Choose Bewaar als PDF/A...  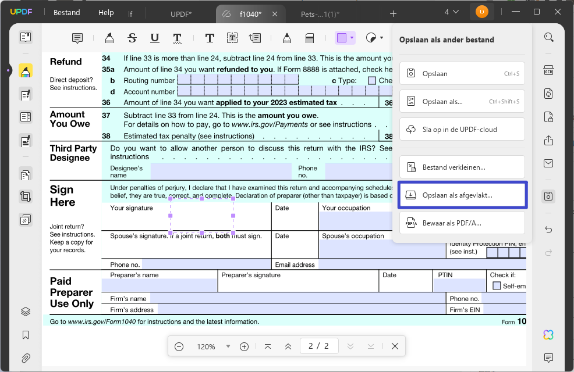(462, 223)
